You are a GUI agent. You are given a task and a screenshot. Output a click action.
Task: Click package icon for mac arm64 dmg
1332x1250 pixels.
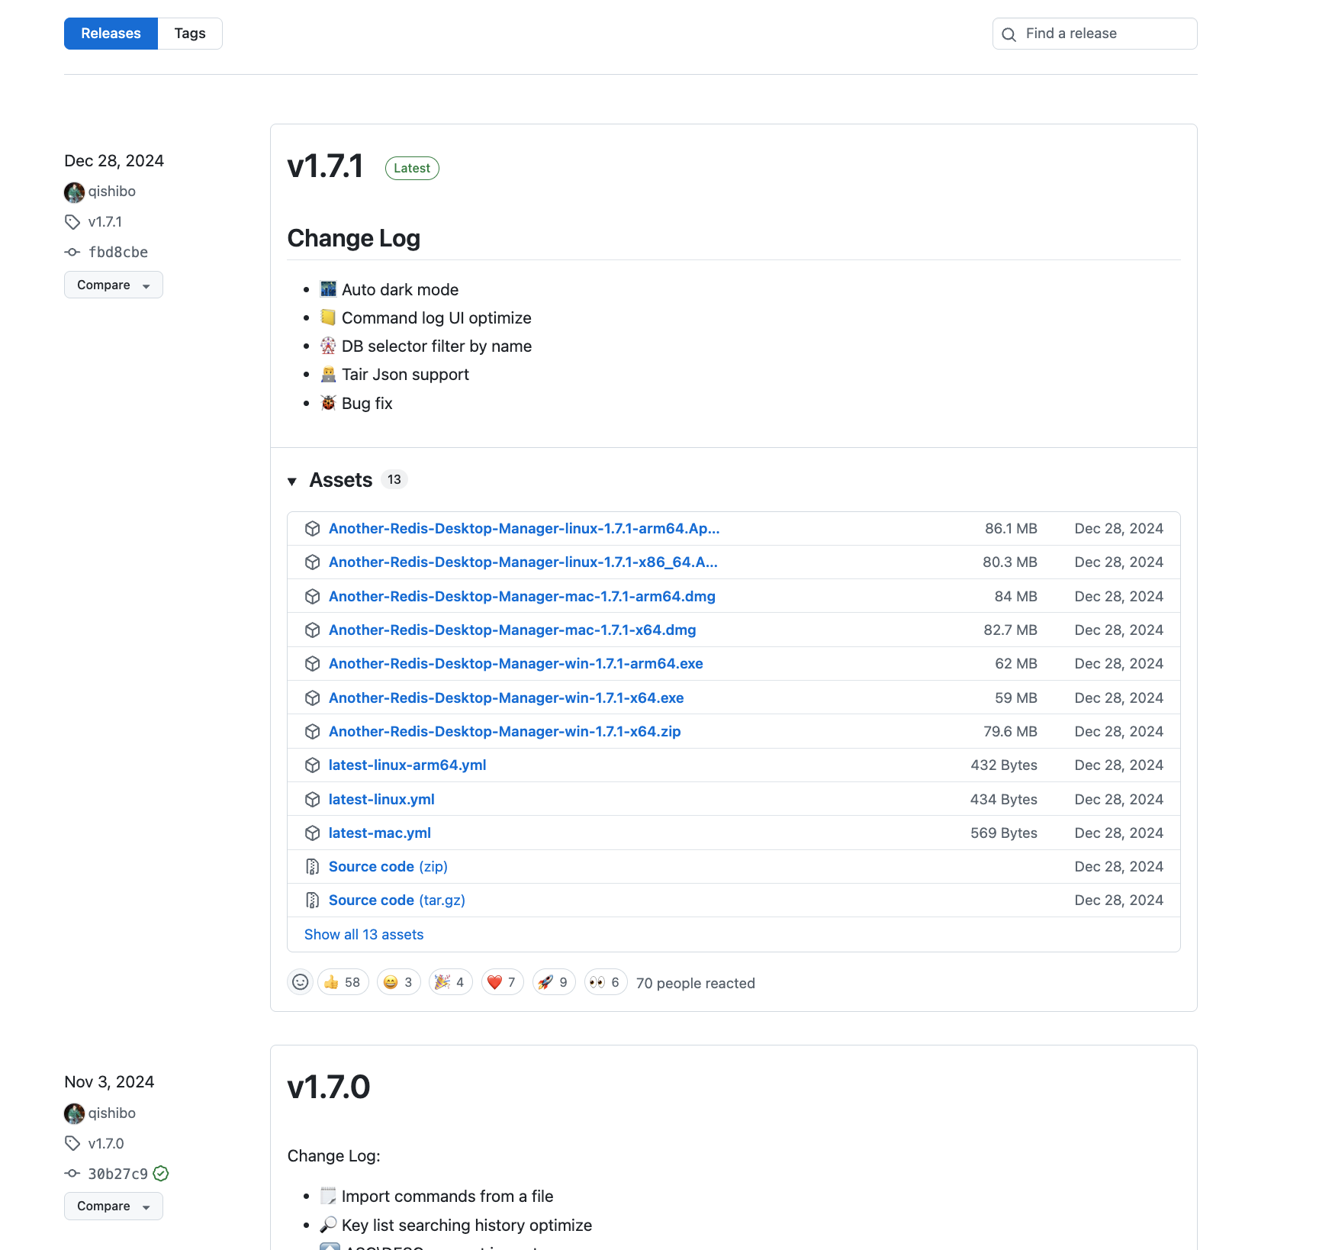point(312,596)
